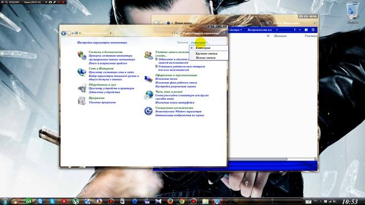Click Оптимизация изображения на экране link

click(180, 115)
